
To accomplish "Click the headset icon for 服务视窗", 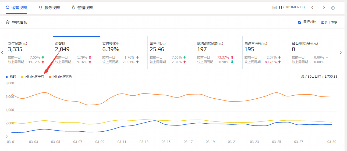I will click(40, 8).
